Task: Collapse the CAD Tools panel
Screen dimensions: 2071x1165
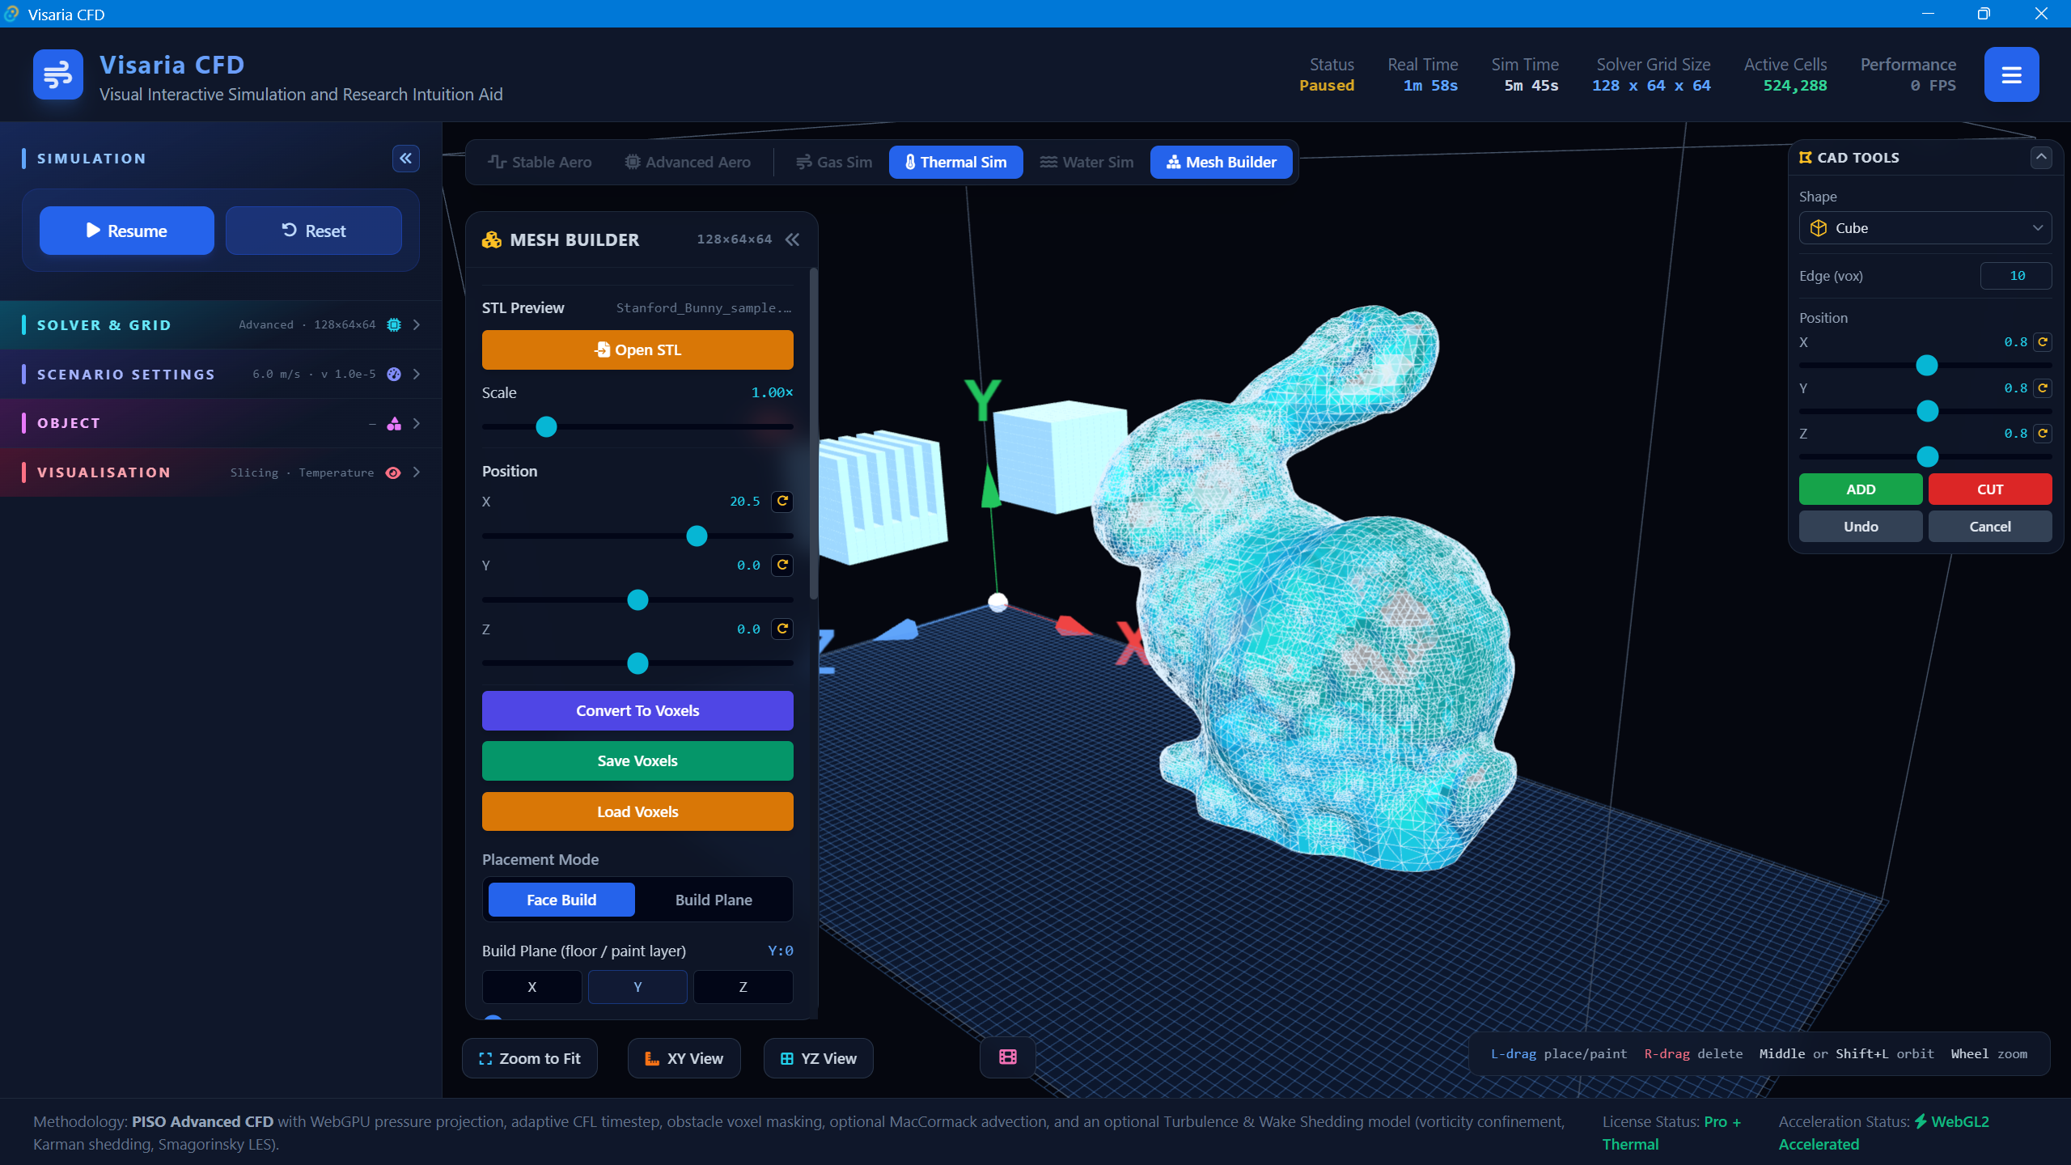Action: coord(2041,157)
